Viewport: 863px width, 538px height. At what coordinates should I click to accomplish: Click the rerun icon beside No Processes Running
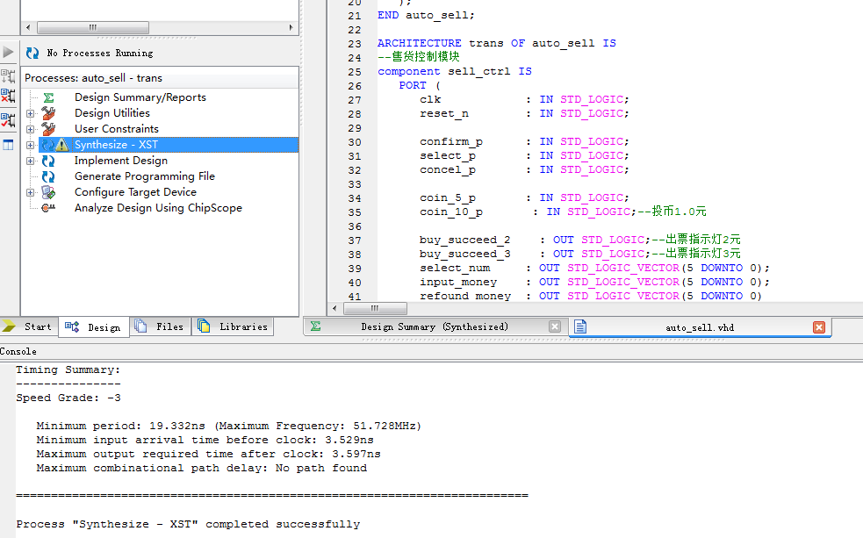click(x=32, y=54)
